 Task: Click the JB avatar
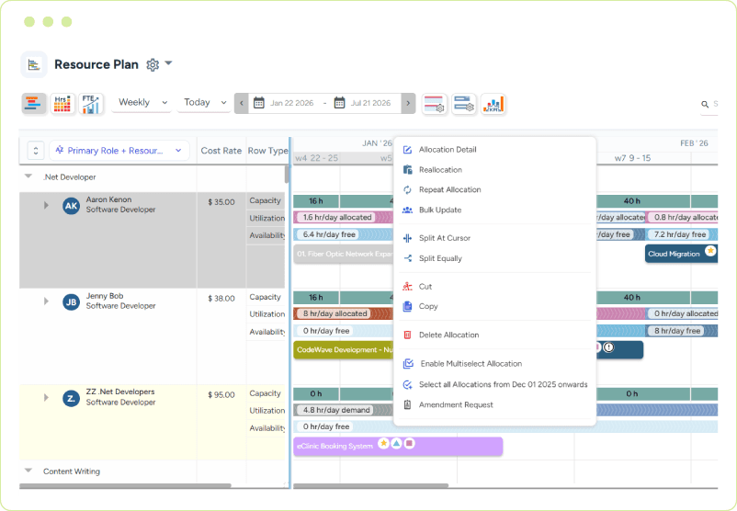[71, 301]
